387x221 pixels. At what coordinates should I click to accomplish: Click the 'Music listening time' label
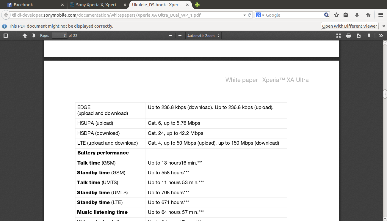click(x=102, y=212)
